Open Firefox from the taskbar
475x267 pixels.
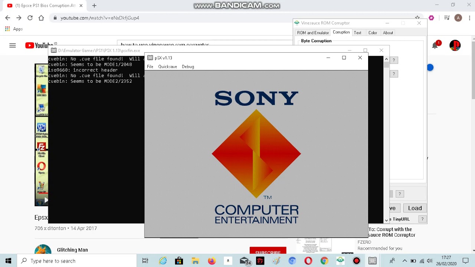point(212,261)
